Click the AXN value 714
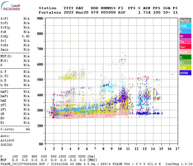The image size is (193, 166). (x=147, y=12)
